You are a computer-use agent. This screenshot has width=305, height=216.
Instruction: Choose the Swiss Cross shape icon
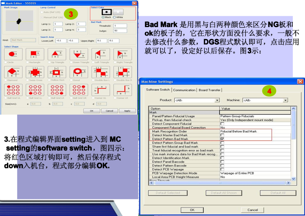(x=35, y=72)
